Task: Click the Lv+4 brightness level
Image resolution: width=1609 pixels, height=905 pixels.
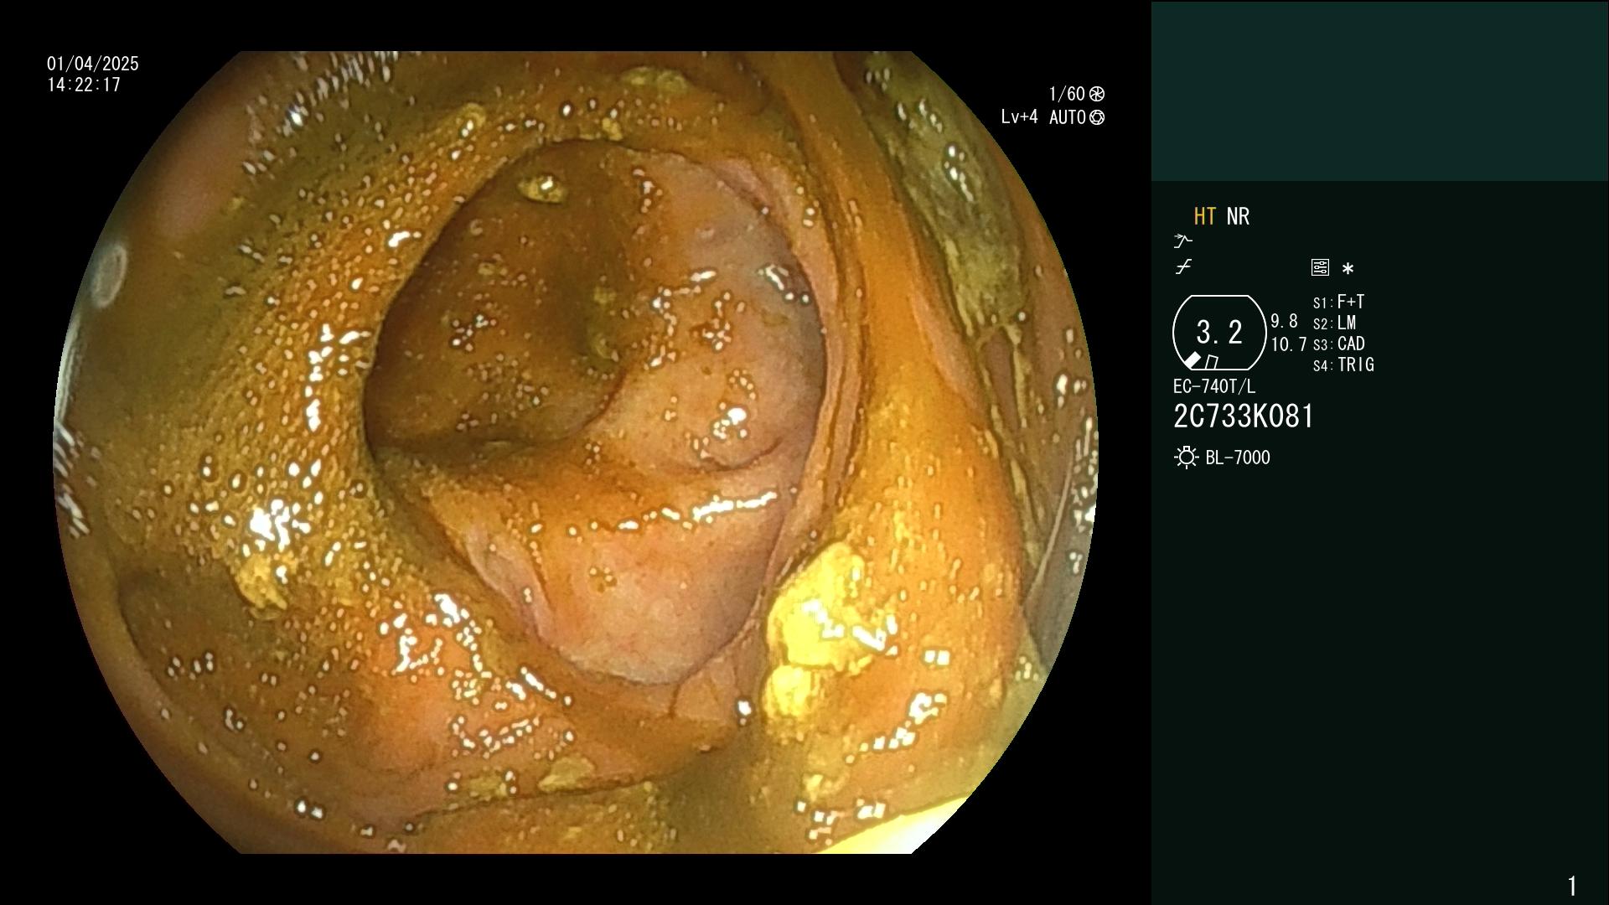Action: 1019,117
